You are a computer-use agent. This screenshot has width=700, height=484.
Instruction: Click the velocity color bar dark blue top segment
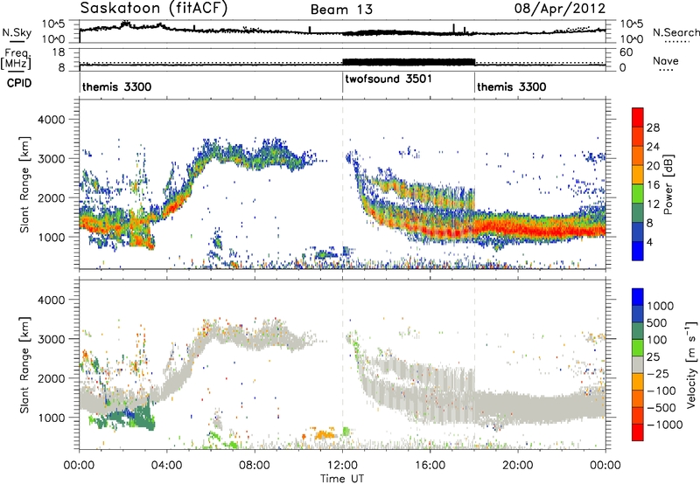[x=638, y=297]
